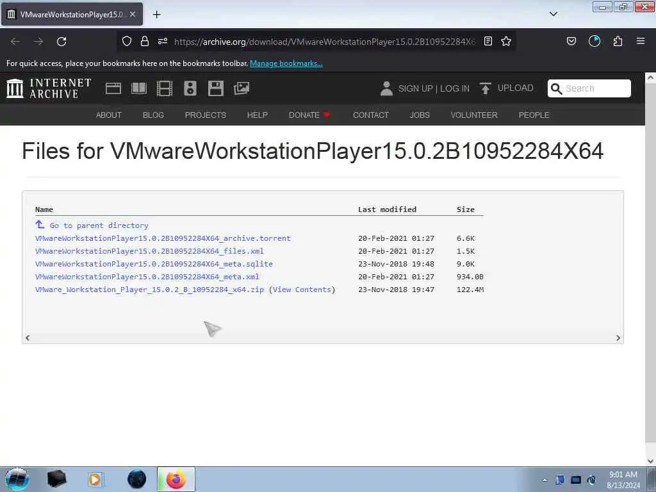Click the search magnifier icon

[557, 88]
